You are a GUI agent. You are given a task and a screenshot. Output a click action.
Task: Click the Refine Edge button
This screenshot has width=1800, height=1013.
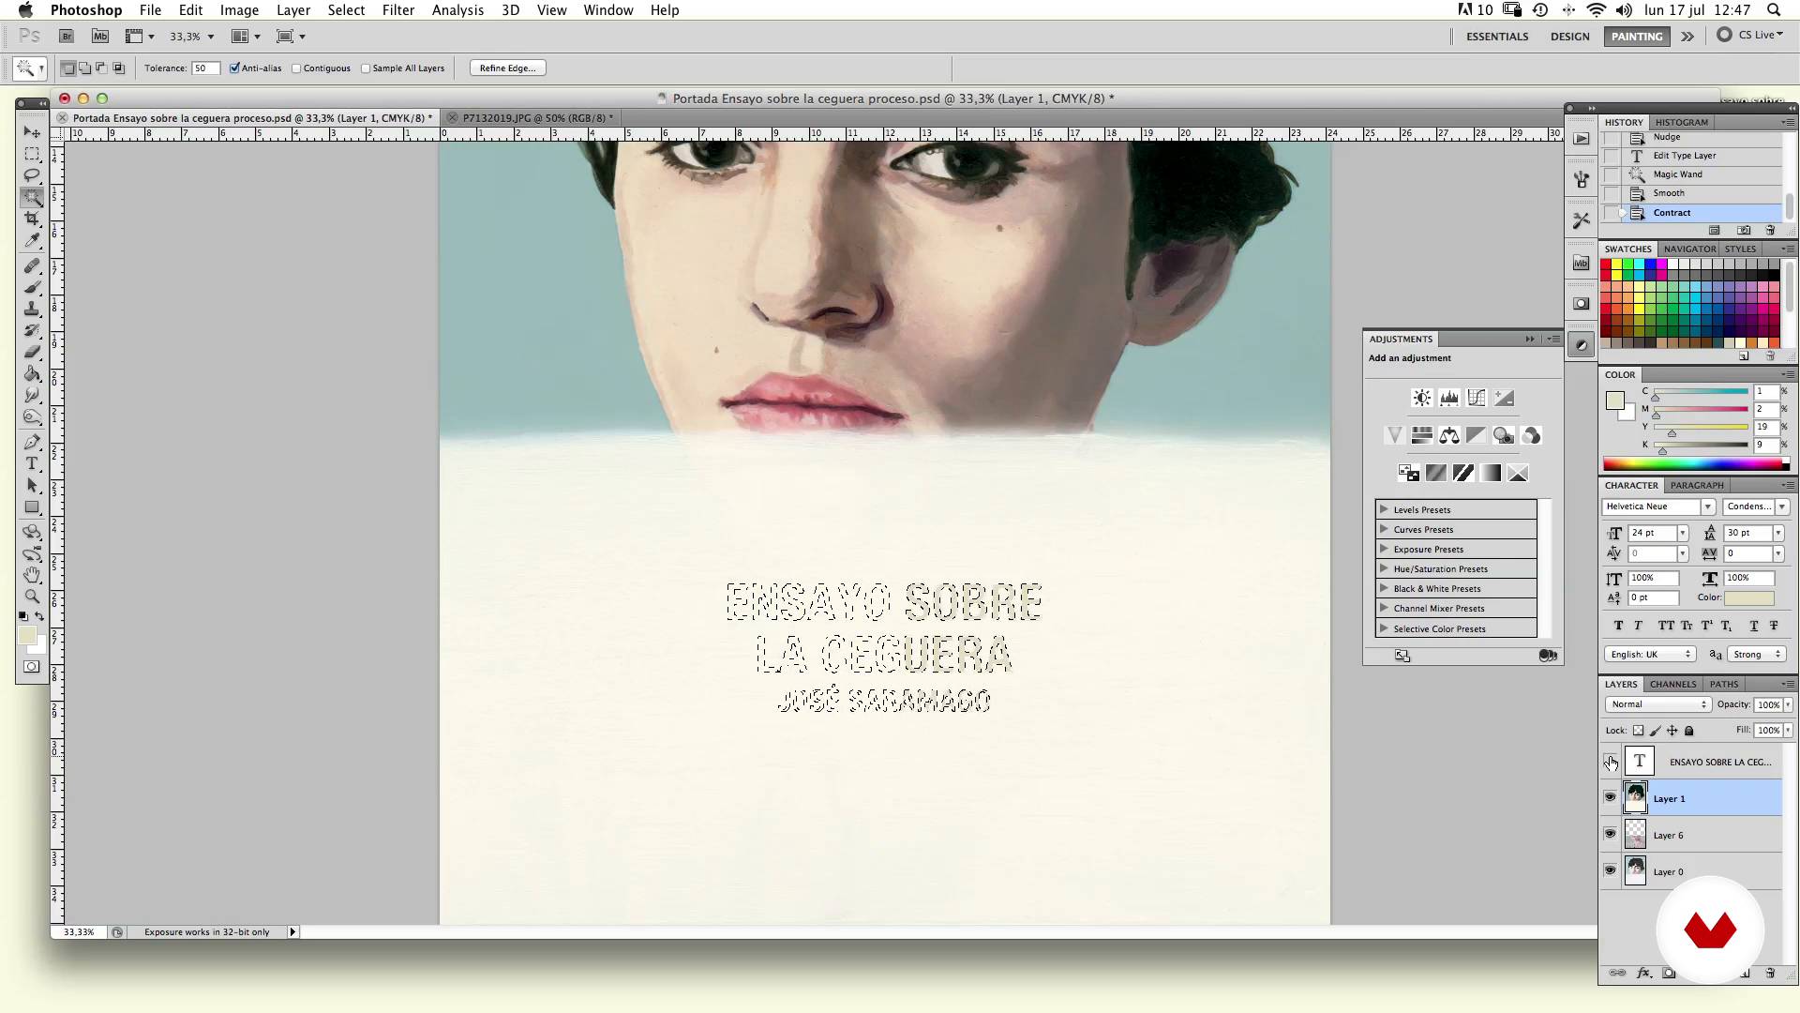pos(507,68)
